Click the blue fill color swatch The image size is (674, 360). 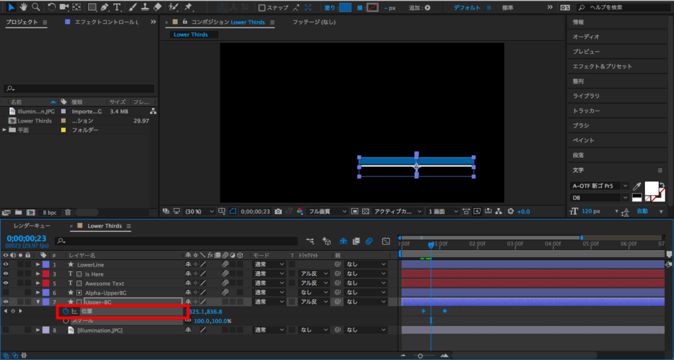click(346, 8)
